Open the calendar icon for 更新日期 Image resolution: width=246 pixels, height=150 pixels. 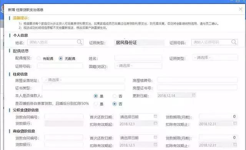click(x=194, y=95)
